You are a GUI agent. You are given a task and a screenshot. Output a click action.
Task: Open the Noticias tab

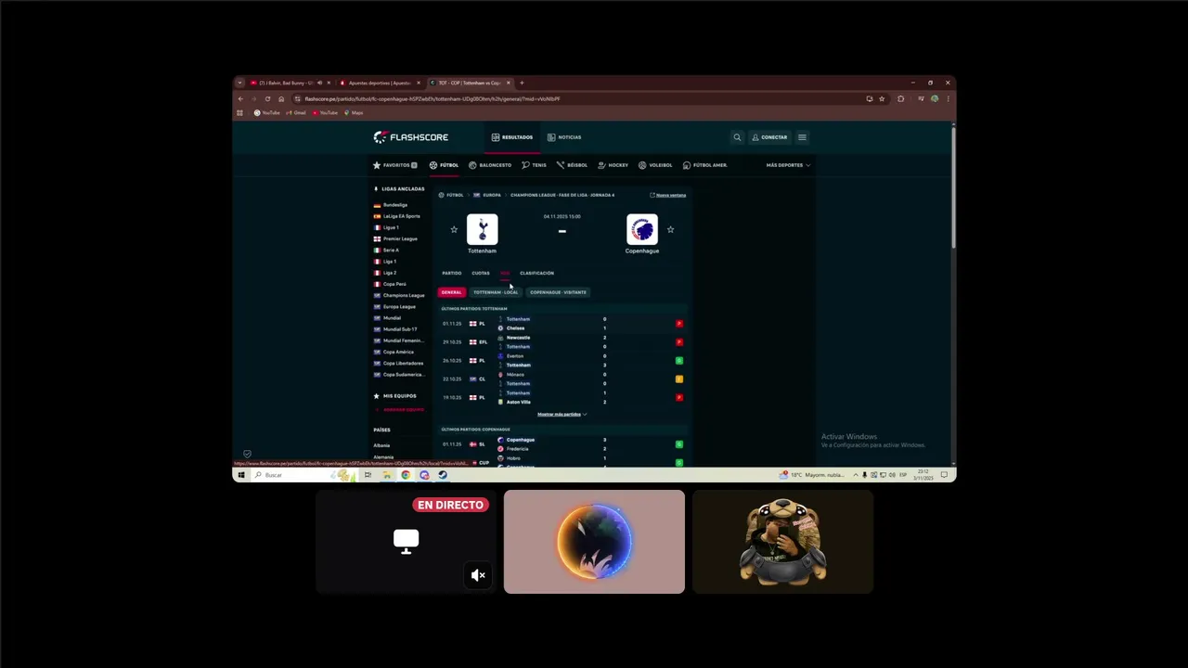point(564,137)
